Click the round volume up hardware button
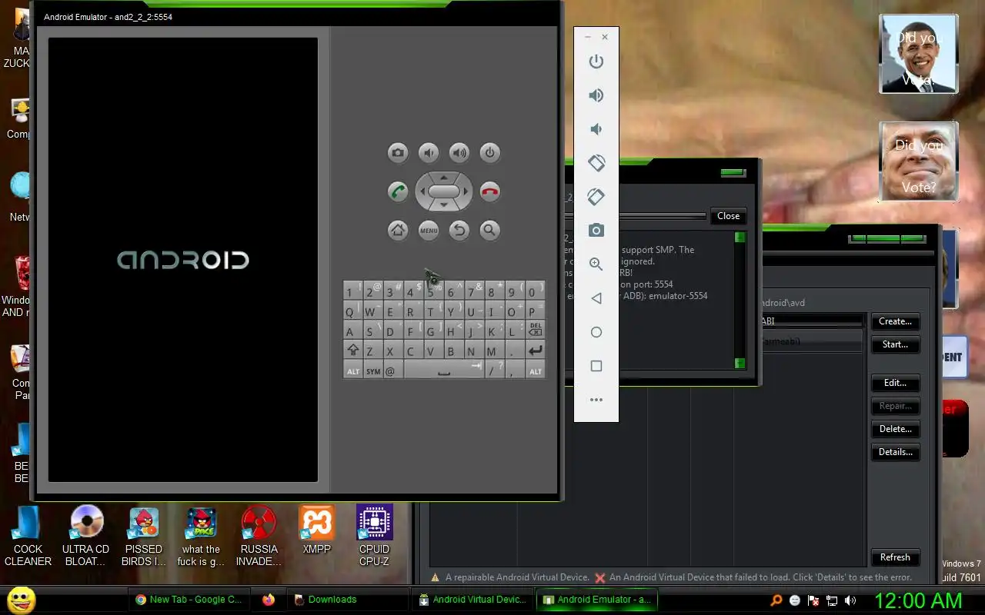Screen dimensions: 985x615 459,153
